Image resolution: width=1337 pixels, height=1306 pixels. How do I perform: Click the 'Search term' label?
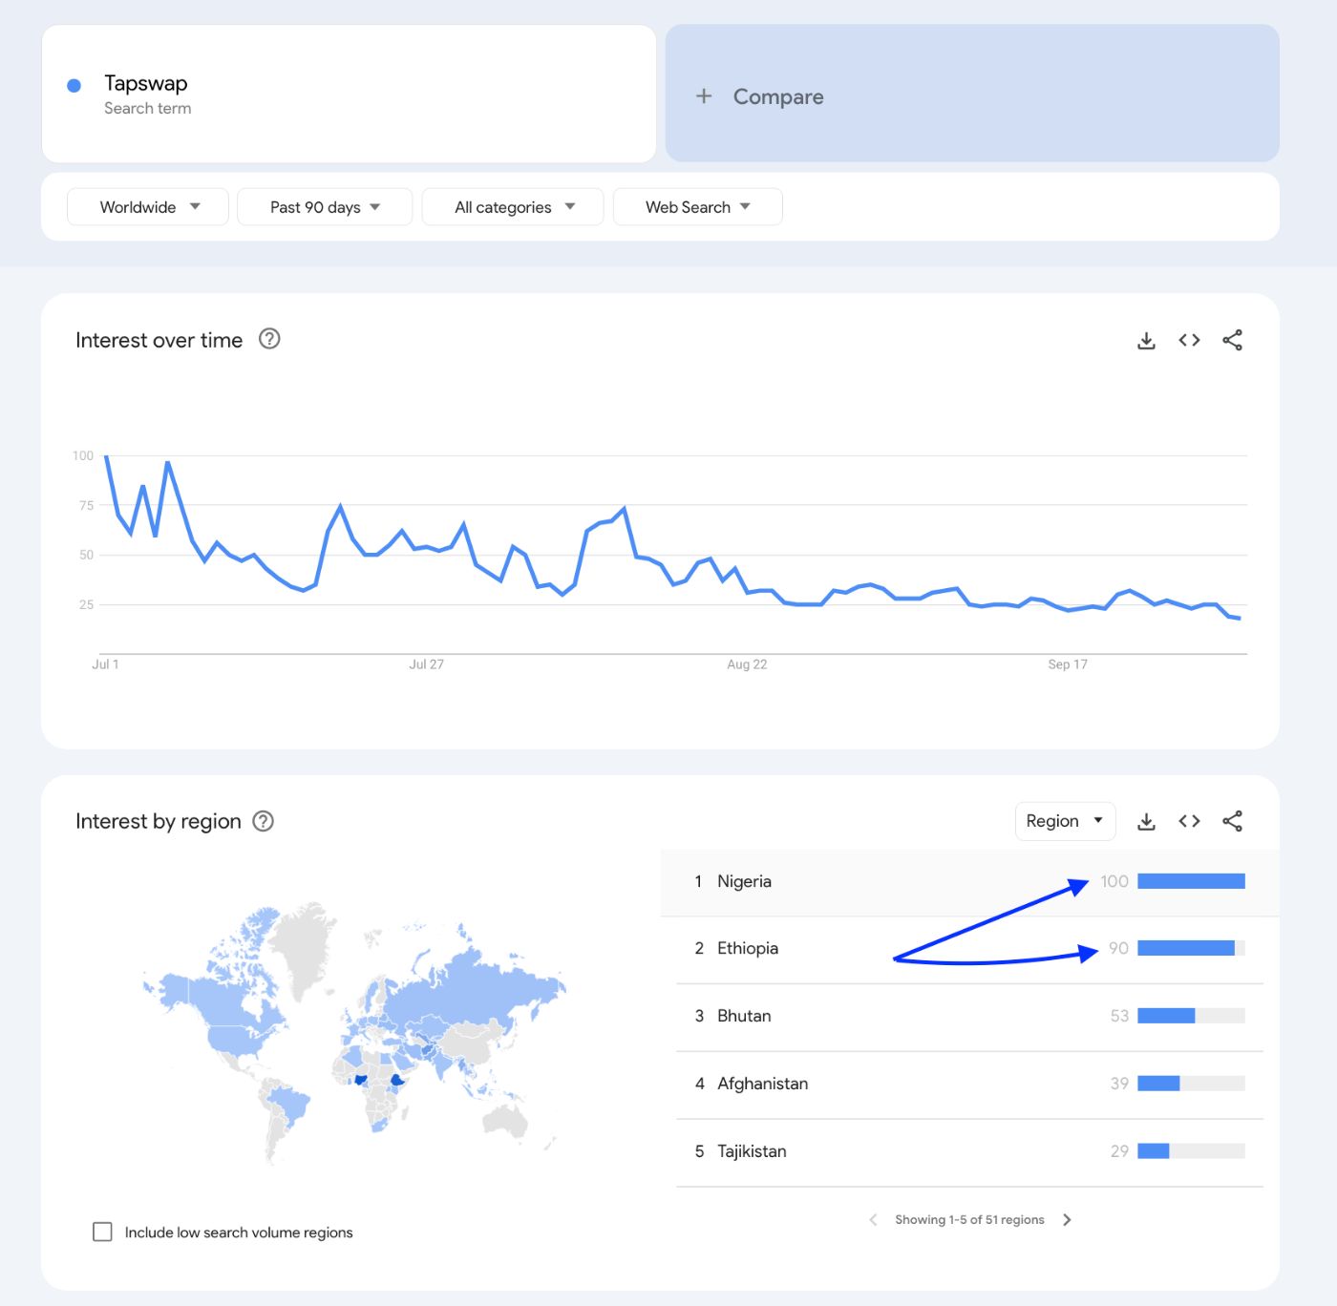pos(147,109)
